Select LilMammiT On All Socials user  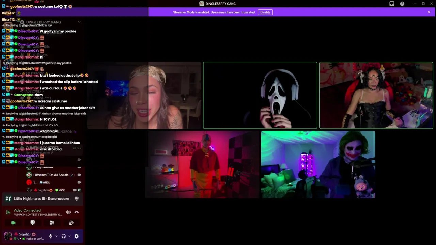[x=51, y=175]
